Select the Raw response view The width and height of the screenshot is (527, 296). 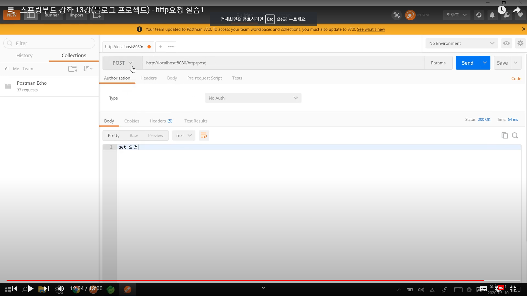pyautogui.click(x=134, y=135)
